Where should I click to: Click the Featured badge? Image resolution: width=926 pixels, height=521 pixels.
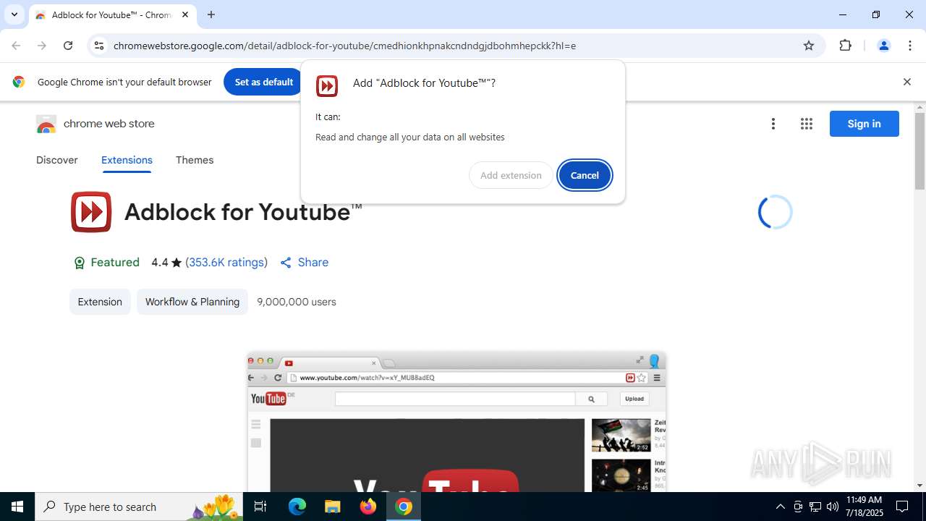pyautogui.click(x=106, y=263)
